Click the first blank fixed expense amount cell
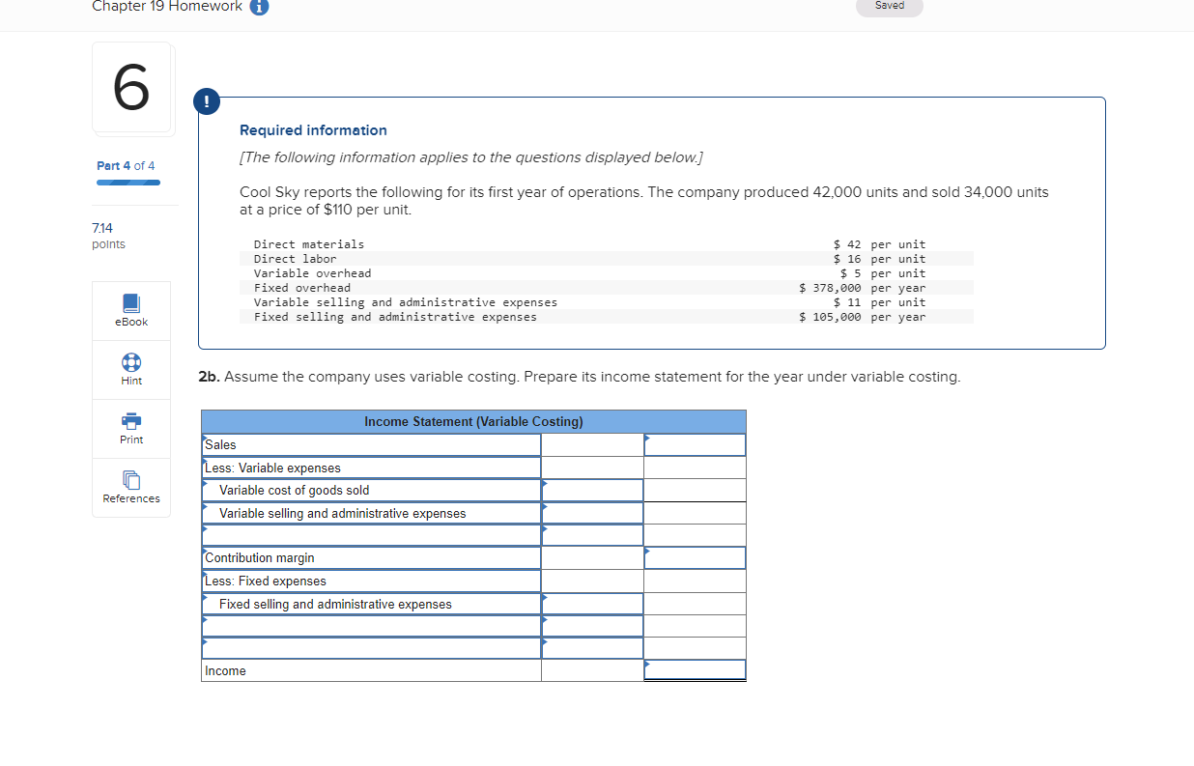Screen dimensions: 1194x766 592,626
